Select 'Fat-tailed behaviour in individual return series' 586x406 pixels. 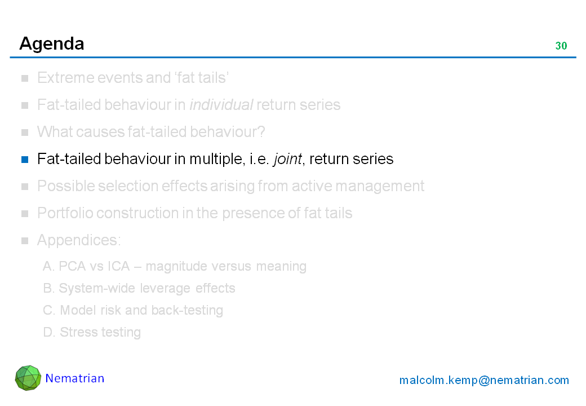pyautogui.click(x=189, y=105)
